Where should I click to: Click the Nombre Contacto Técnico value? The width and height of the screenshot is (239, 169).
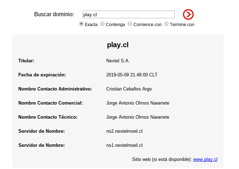tap(138, 117)
